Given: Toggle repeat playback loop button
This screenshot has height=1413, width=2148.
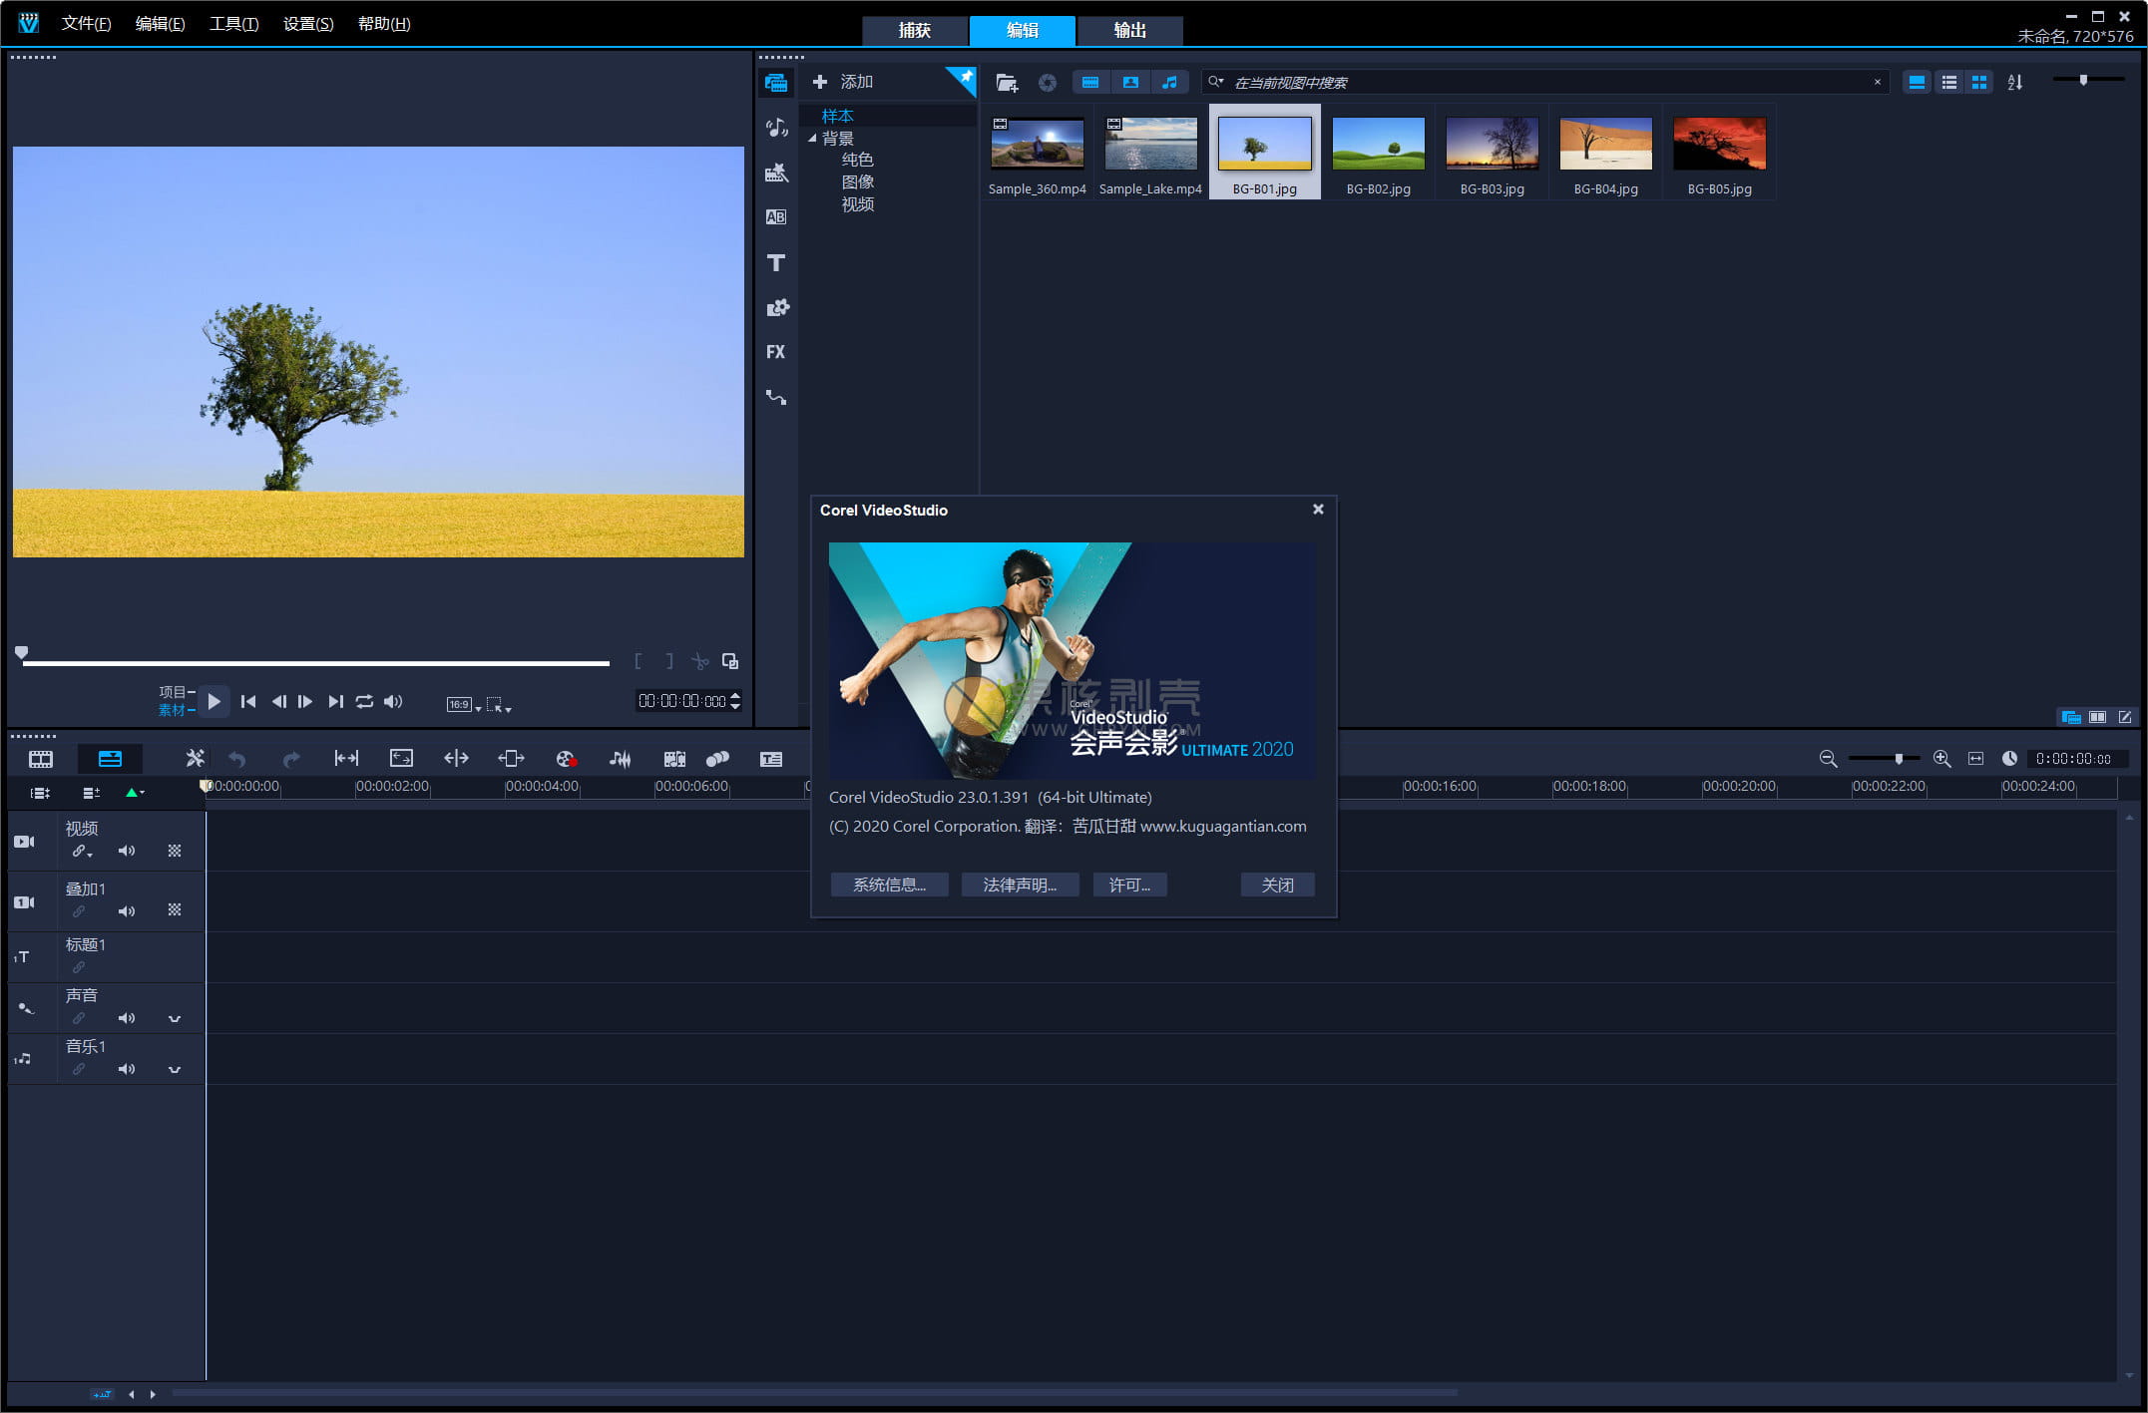Looking at the screenshot, I should pyautogui.click(x=365, y=702).
